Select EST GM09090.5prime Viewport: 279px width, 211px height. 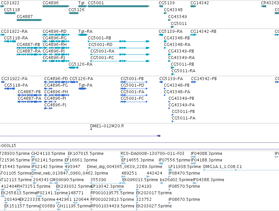(x=67, y=180)
